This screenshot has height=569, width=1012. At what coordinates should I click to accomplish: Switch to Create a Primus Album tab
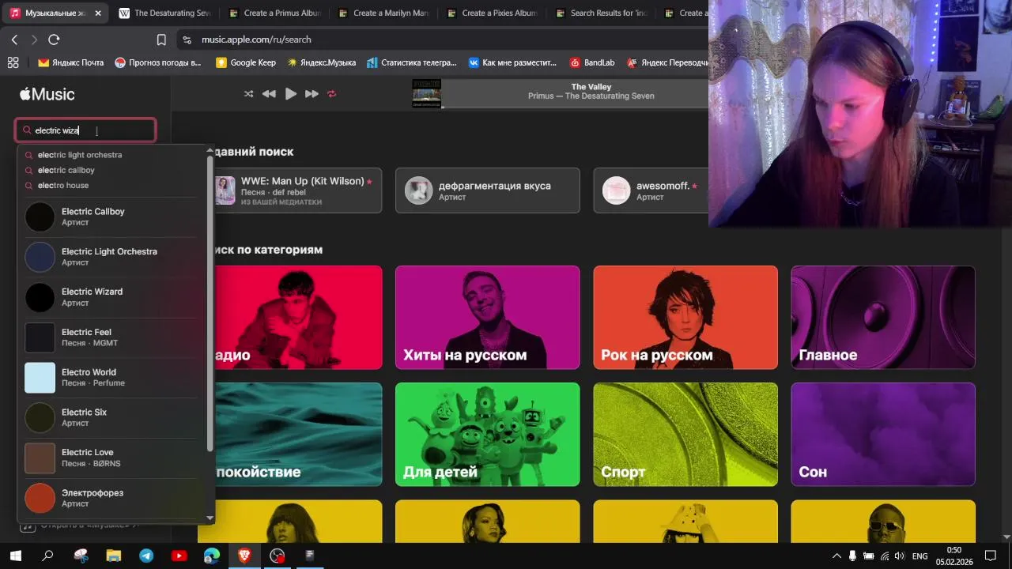[274, 13]
